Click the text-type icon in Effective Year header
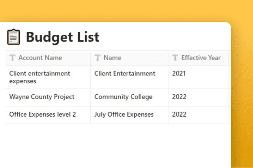 (x=175, y=57)
